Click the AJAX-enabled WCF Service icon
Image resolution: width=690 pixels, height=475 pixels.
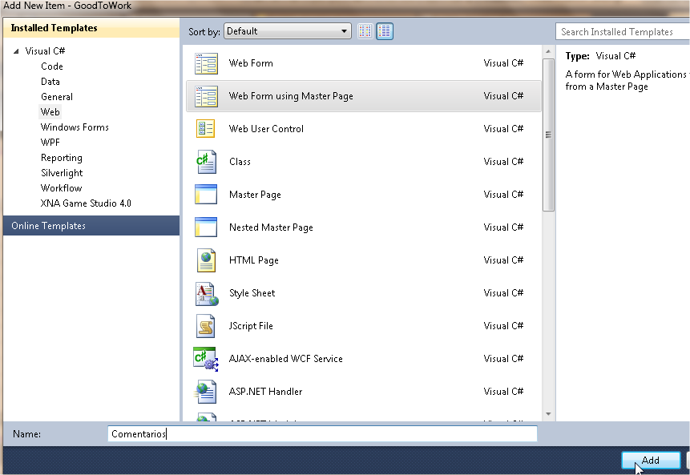205,359
